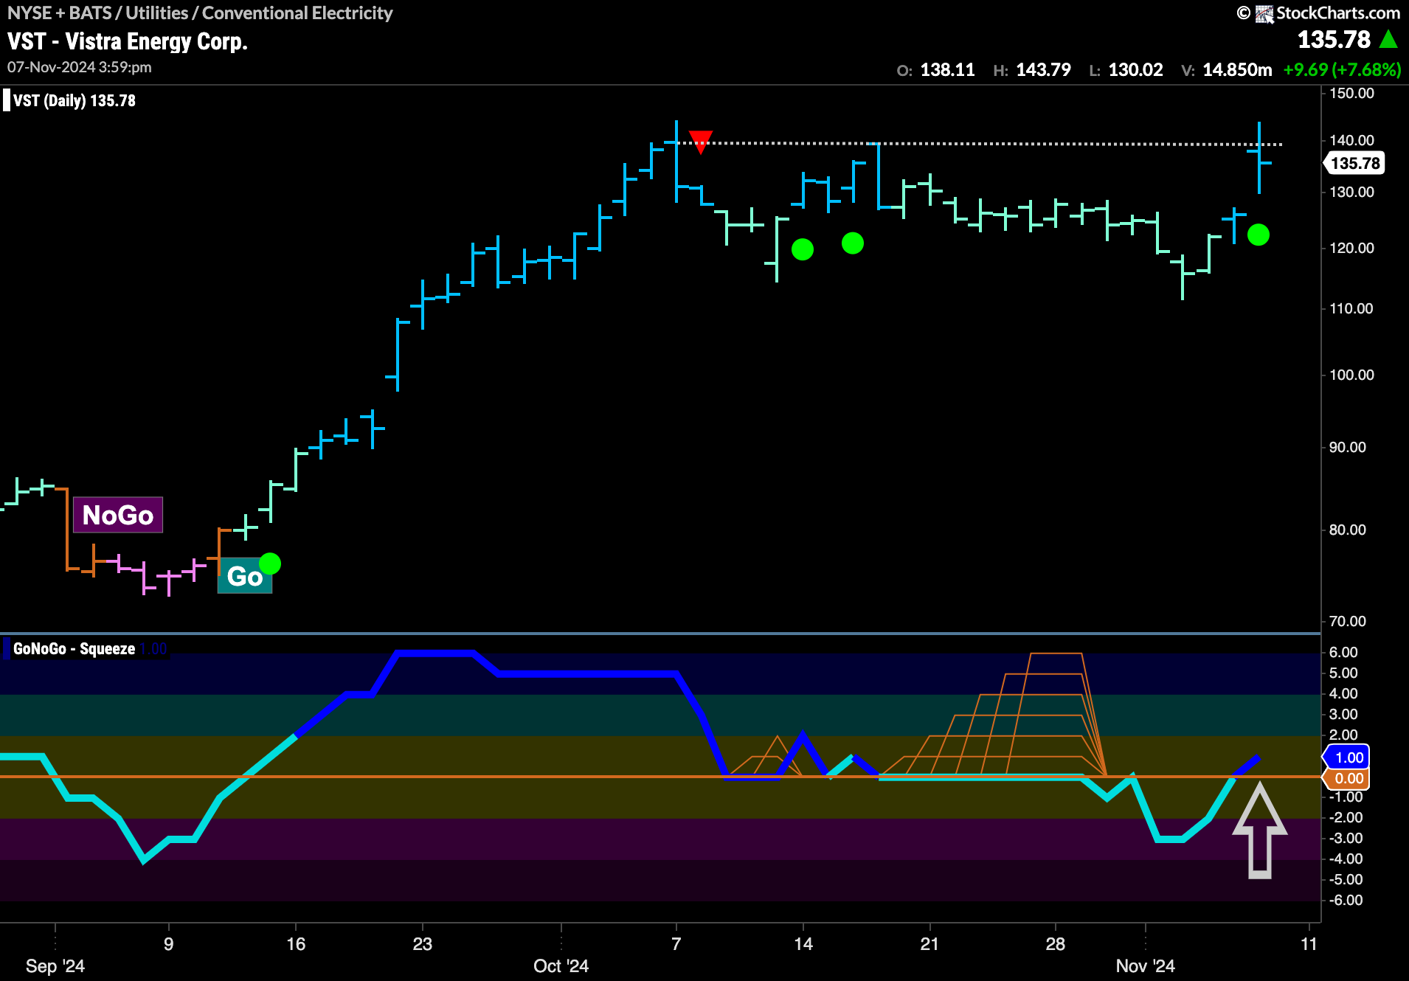This screenshot has height=981, width=1409.
Task: Click the 110.00 price axis label
Action: (1351, 308)
